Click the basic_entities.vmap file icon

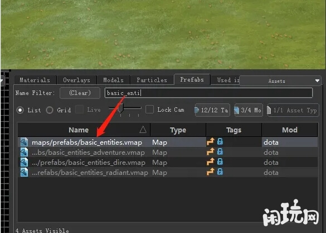point(24,142)
